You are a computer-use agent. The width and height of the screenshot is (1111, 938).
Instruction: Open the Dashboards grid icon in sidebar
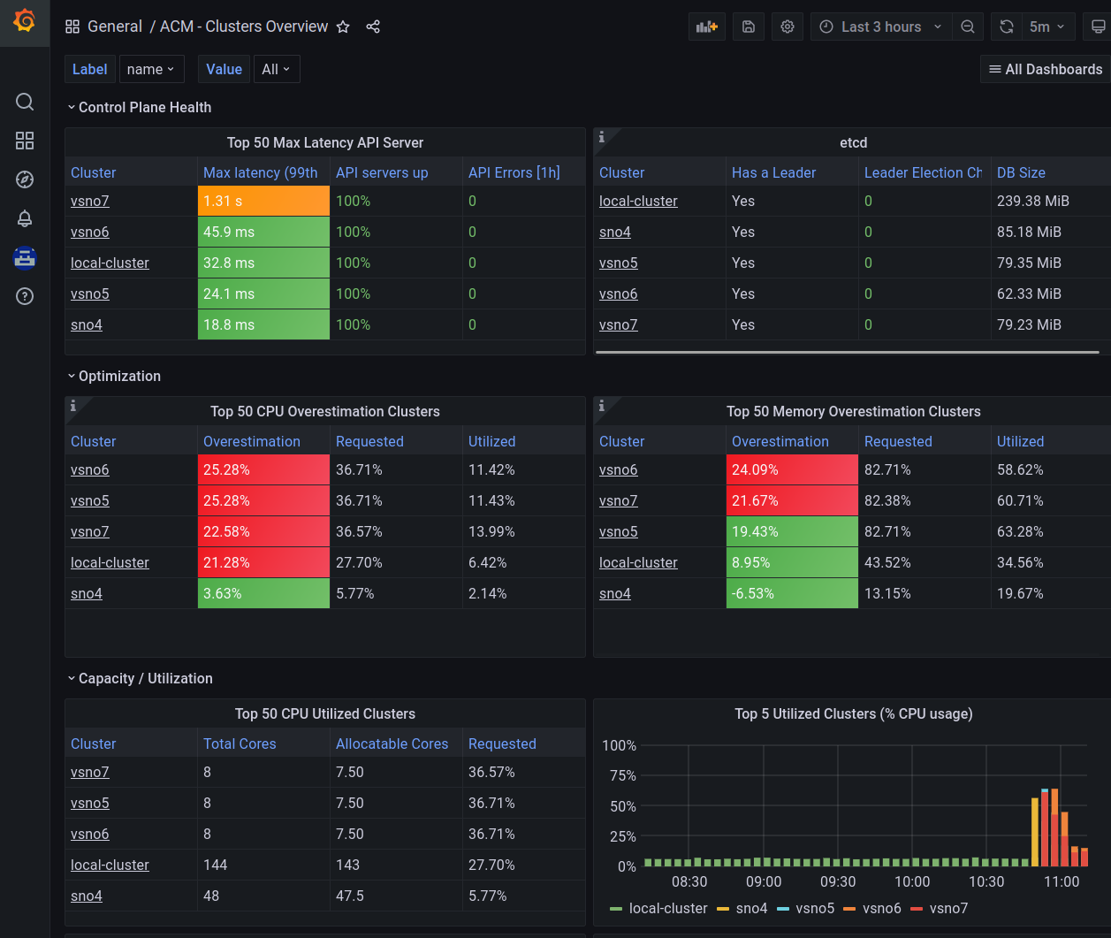(25, 141)
